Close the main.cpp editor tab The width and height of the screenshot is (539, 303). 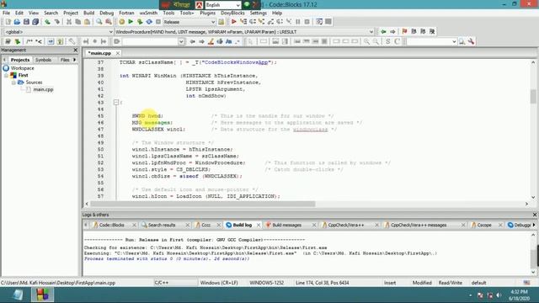(118, 53)
